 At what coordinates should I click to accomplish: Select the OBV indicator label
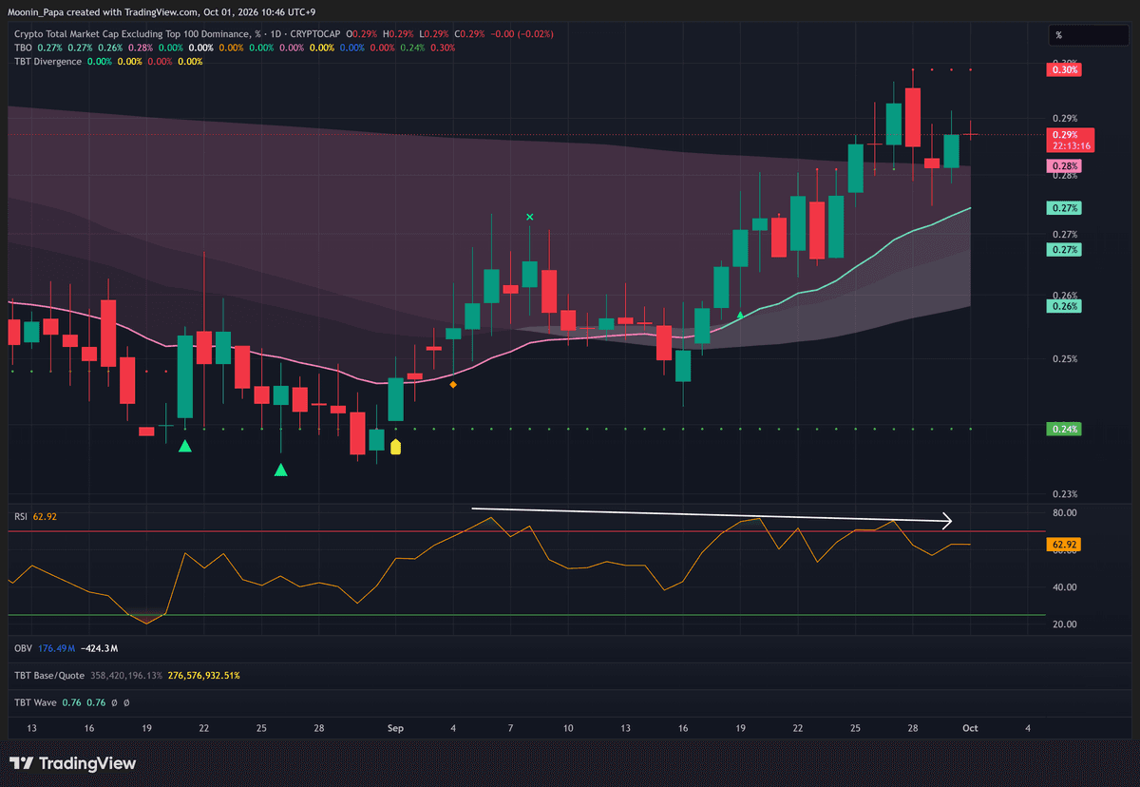23,648
